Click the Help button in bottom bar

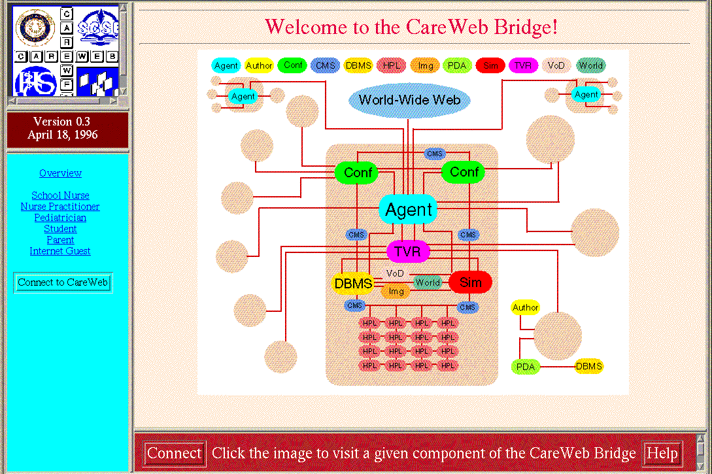[662, 453]
